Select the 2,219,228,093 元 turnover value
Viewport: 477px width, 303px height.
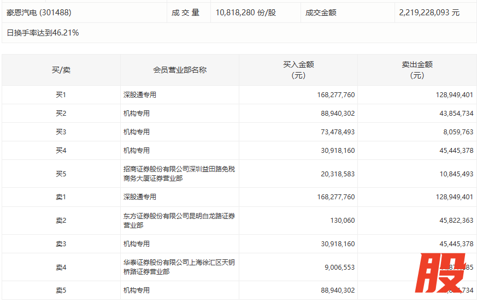coord(429,12)
